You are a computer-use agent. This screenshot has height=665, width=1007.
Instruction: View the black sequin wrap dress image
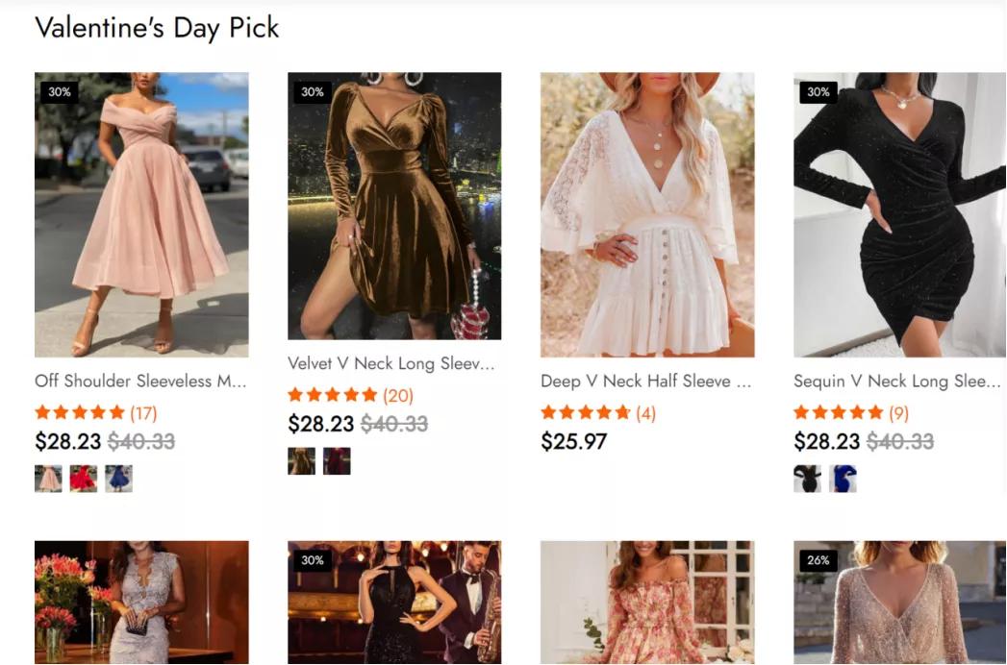pyautogui.click(x=899, y=214)
